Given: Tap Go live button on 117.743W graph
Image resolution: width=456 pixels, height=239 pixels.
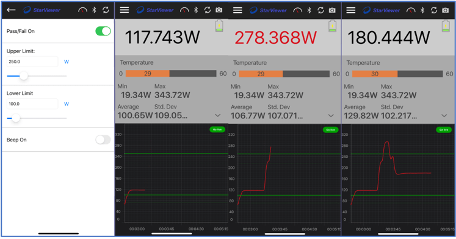Looking at the screenshot, I should click(x=217, y=129).
